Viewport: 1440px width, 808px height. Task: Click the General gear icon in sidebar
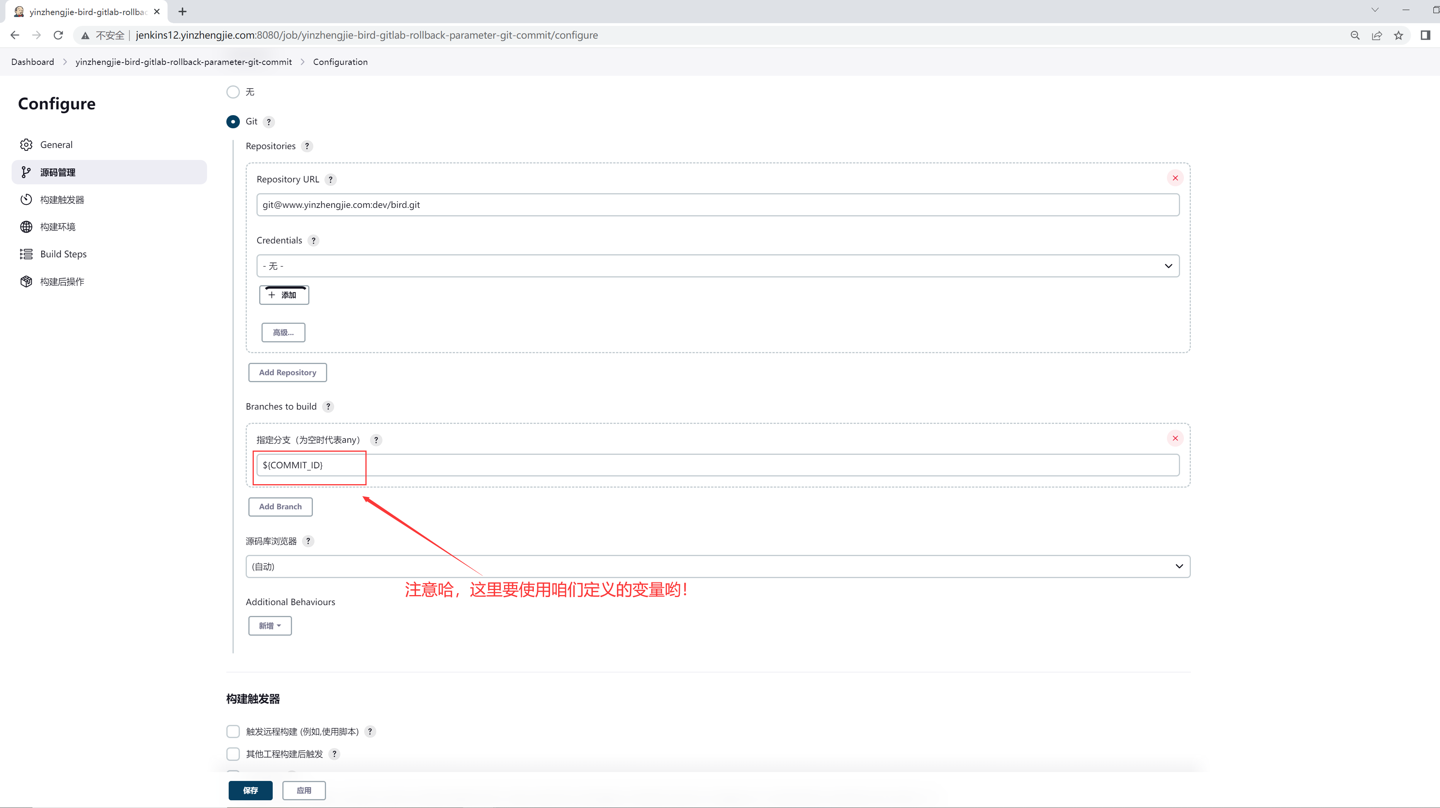tap(26, 145)
